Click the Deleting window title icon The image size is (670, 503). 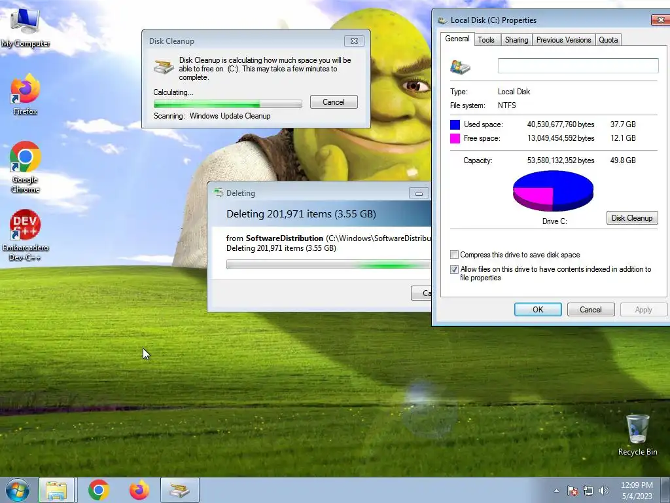click(x=219, y=193)
